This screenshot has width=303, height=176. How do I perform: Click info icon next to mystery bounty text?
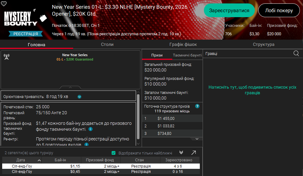point(90,129)
